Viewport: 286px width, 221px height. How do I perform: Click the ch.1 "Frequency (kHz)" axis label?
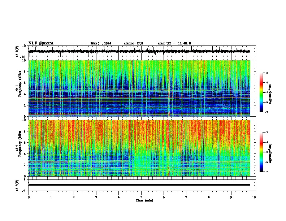pyautogui.click(x=19, y=84)
